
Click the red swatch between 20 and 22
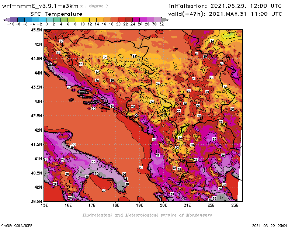point(122,20)
